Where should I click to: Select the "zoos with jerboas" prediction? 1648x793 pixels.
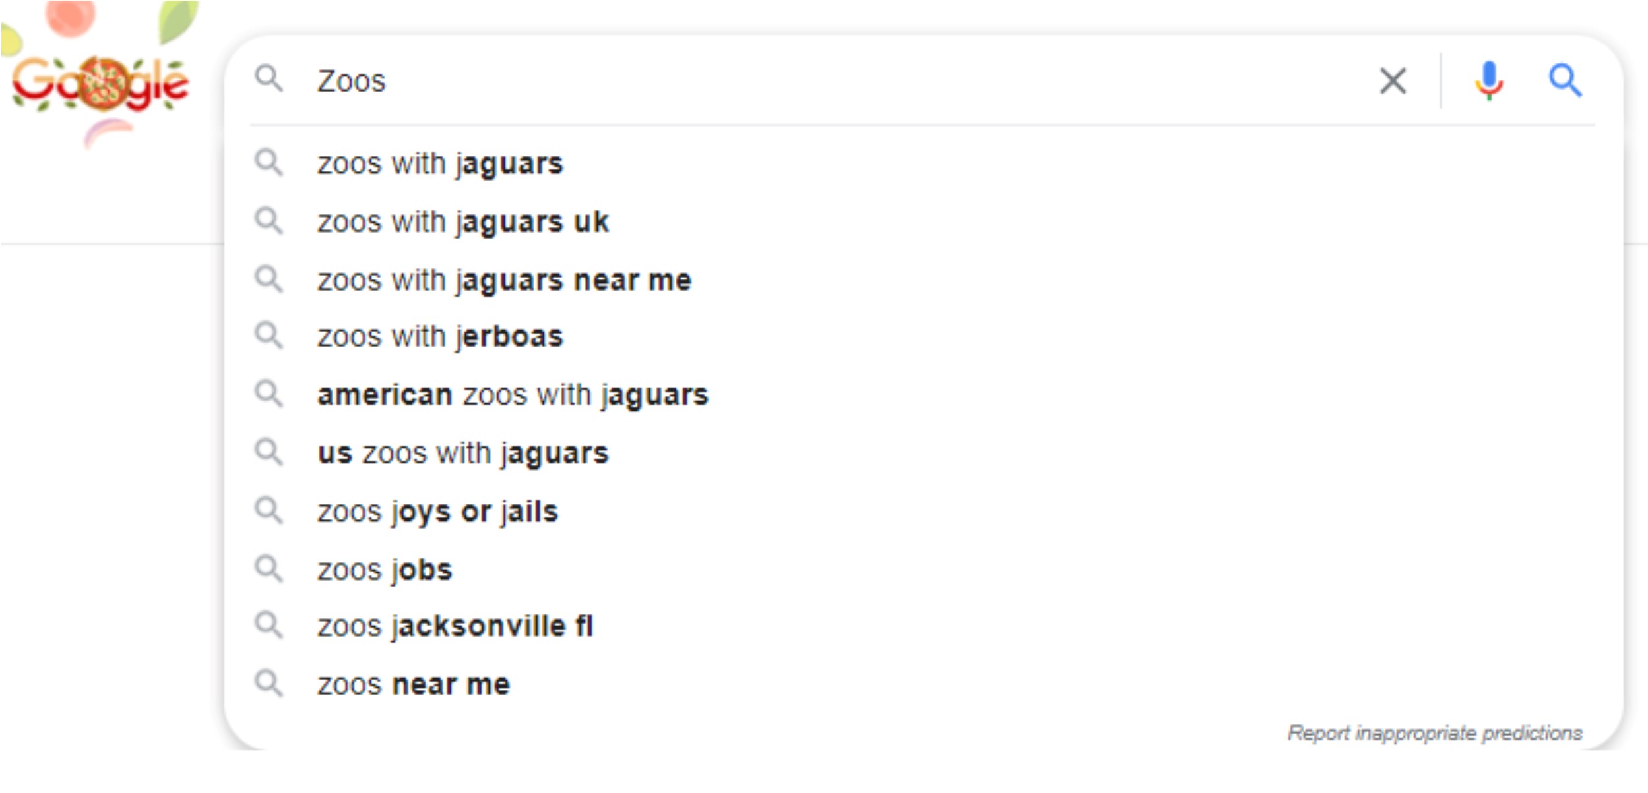click(x=440, y=337)
